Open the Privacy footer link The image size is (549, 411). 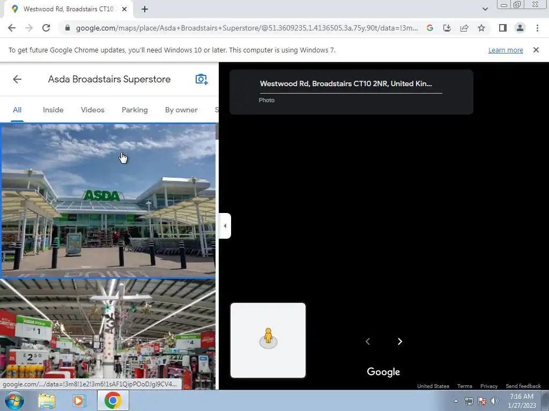point(489,386)
